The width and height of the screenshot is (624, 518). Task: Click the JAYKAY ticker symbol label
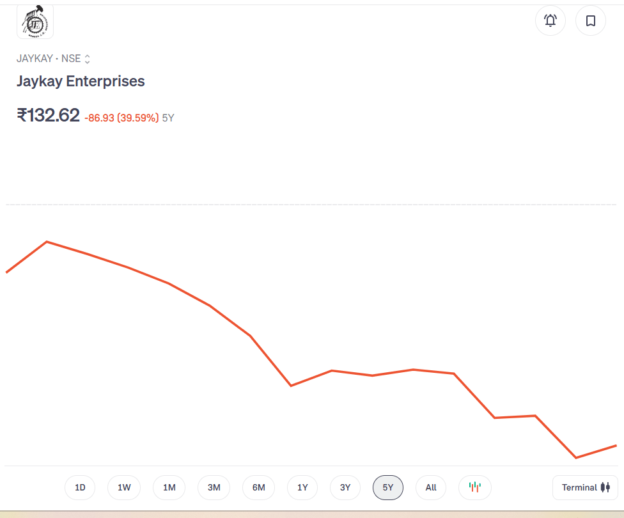(35, 59)
